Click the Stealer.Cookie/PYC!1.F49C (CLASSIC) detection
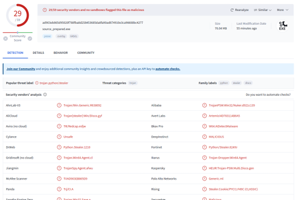Screen dimensions: 295x200 coord(233,189)
